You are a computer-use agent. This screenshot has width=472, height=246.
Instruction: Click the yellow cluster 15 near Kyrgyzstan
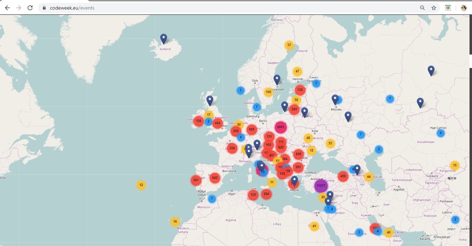(455, 165)
